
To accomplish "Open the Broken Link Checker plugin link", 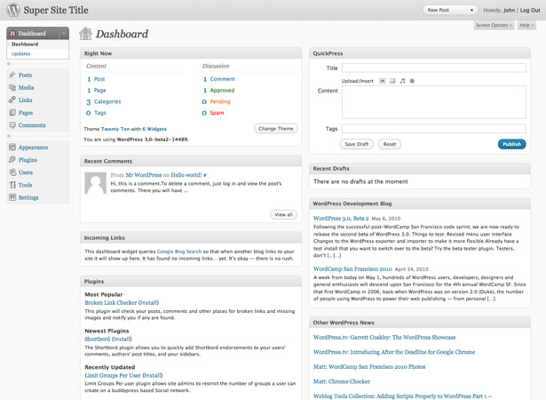I will pyautogui.click(x=110, y=302).
